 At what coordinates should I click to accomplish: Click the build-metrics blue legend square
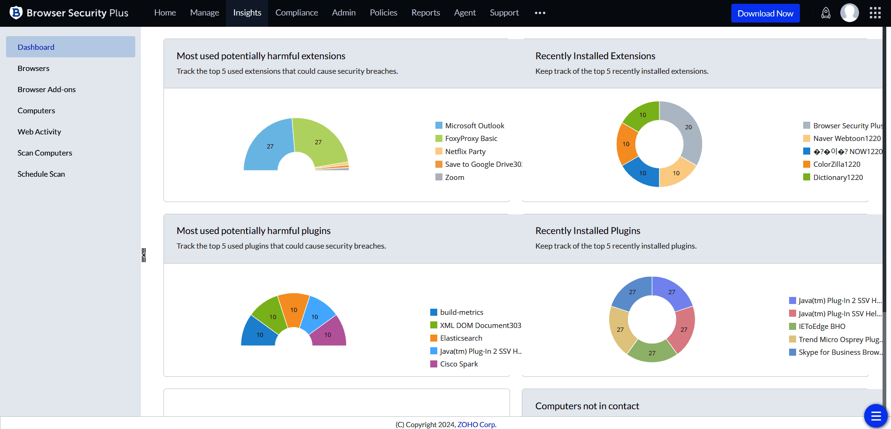coord(434,312)
